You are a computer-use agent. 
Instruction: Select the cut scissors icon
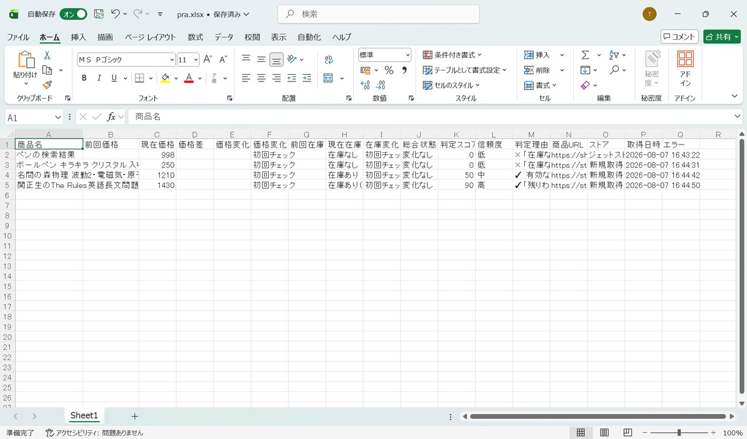coord(47,55)
